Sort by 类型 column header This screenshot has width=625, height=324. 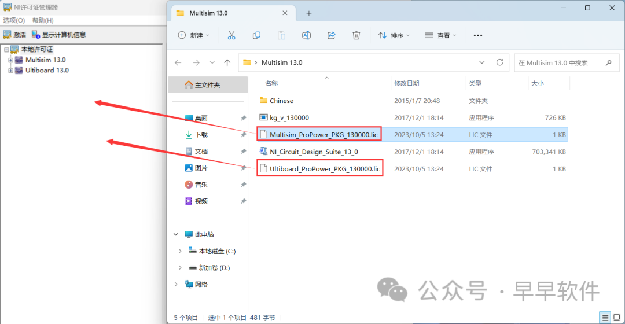tap(475, 83)
